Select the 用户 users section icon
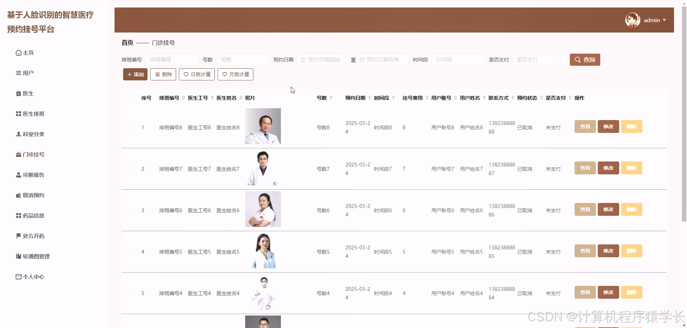 click(x=19, y=73)
